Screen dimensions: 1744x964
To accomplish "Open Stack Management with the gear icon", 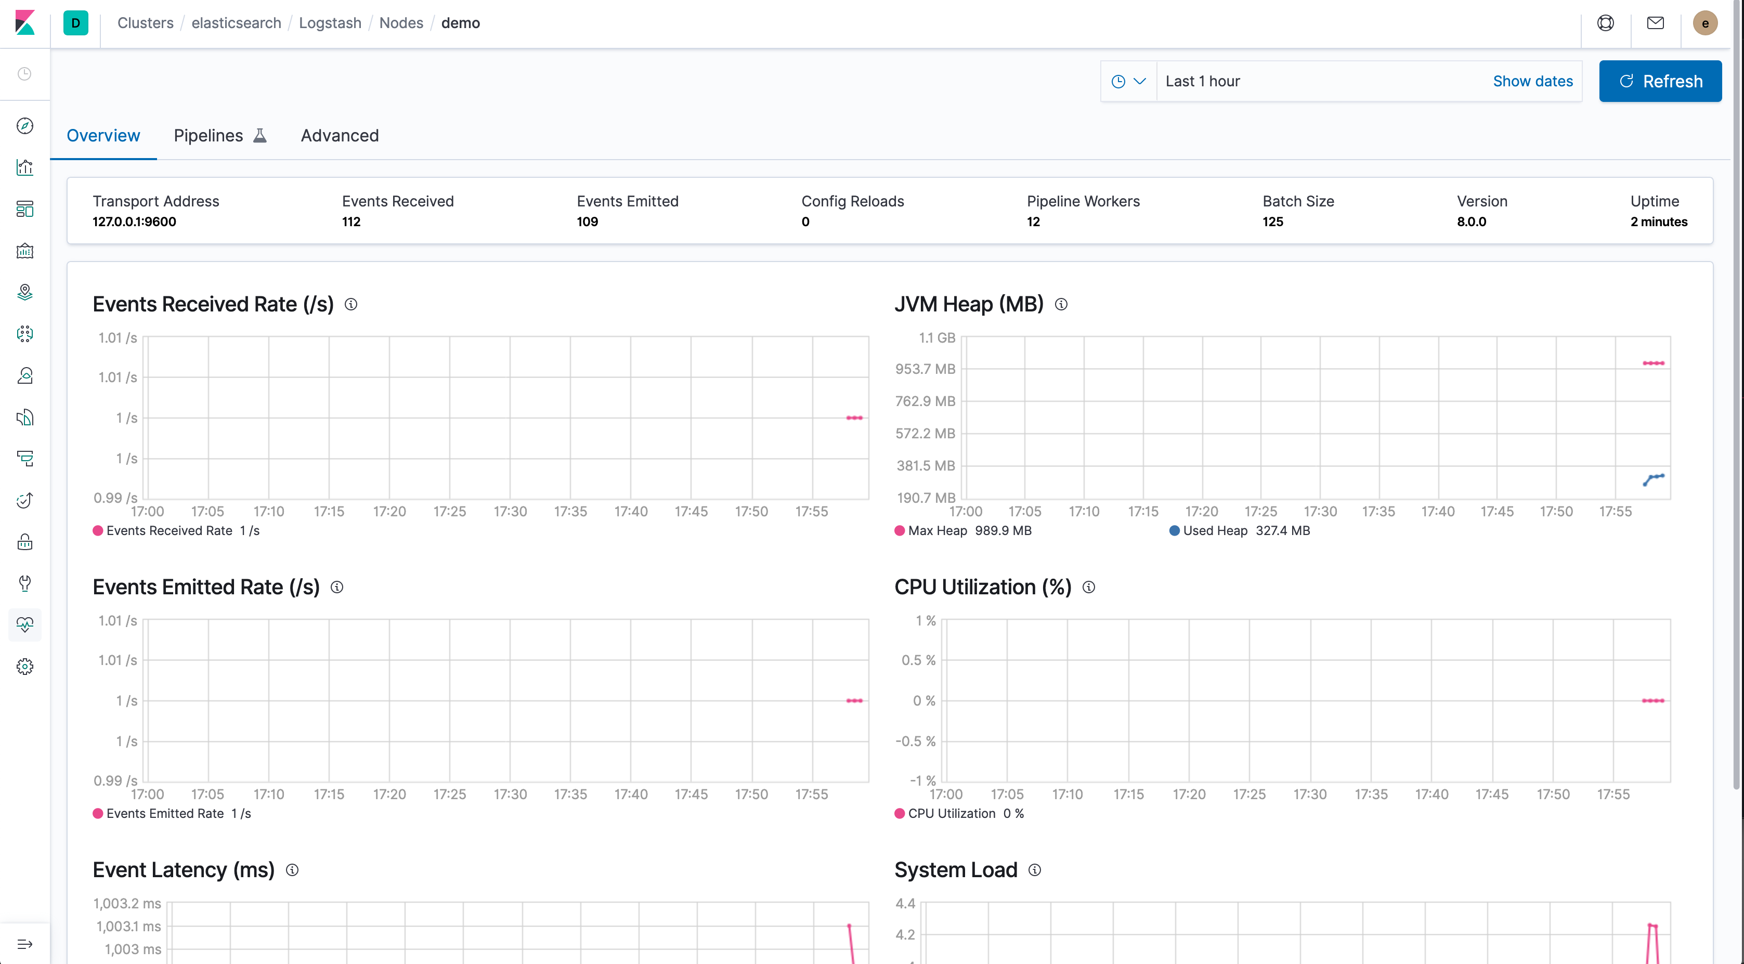I will coord(25,666).
